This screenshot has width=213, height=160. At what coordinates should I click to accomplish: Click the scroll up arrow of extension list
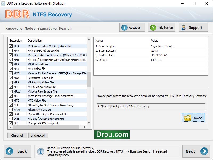click(x=89, y=40)
